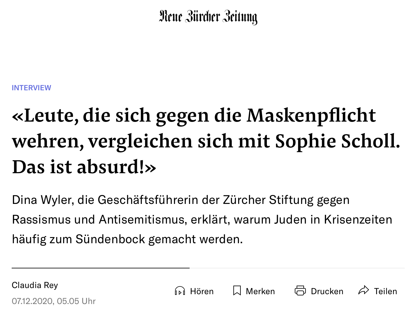This screenshot has height=312, width=409.
Task: Click the word "Sündenbock" in the summary
Action: coord(110,239)
